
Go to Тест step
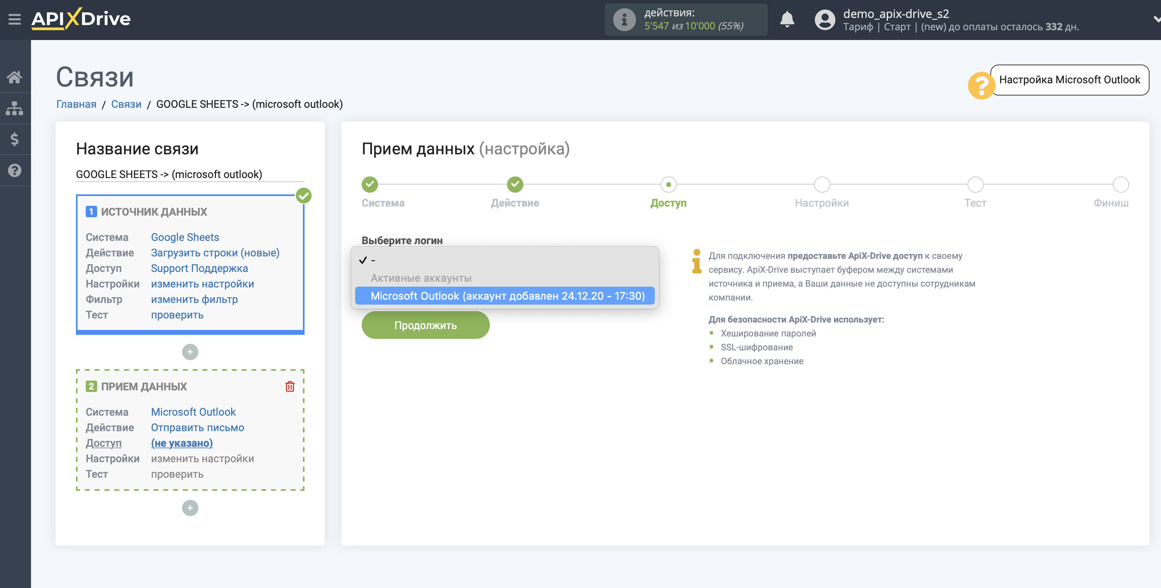click(x=975, y=185)
